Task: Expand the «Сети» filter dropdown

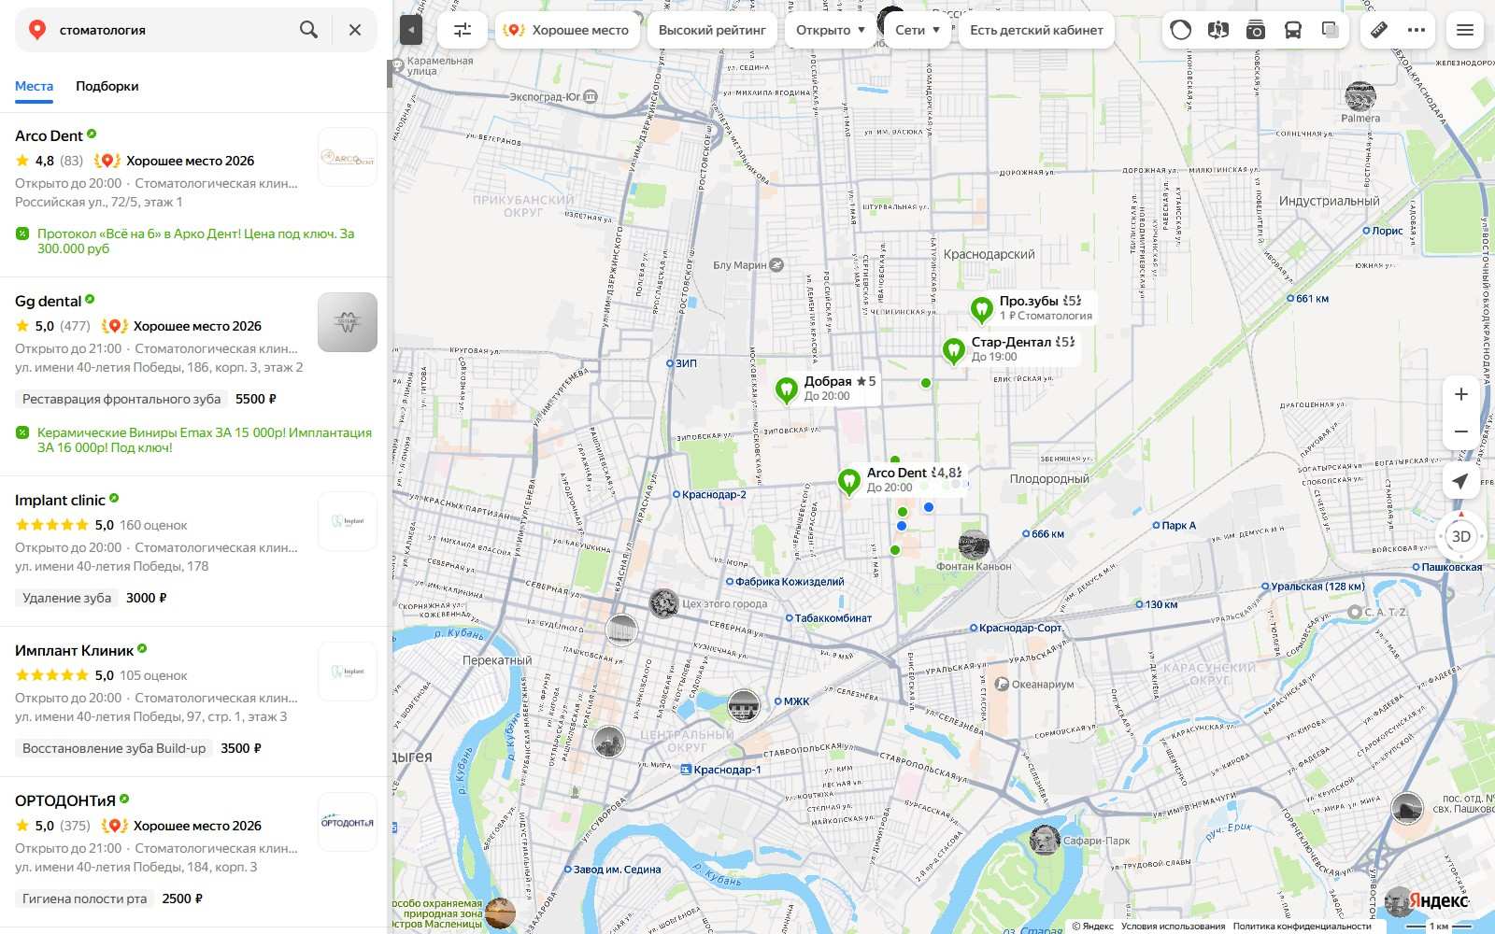Action: click(x=918, y=30)
